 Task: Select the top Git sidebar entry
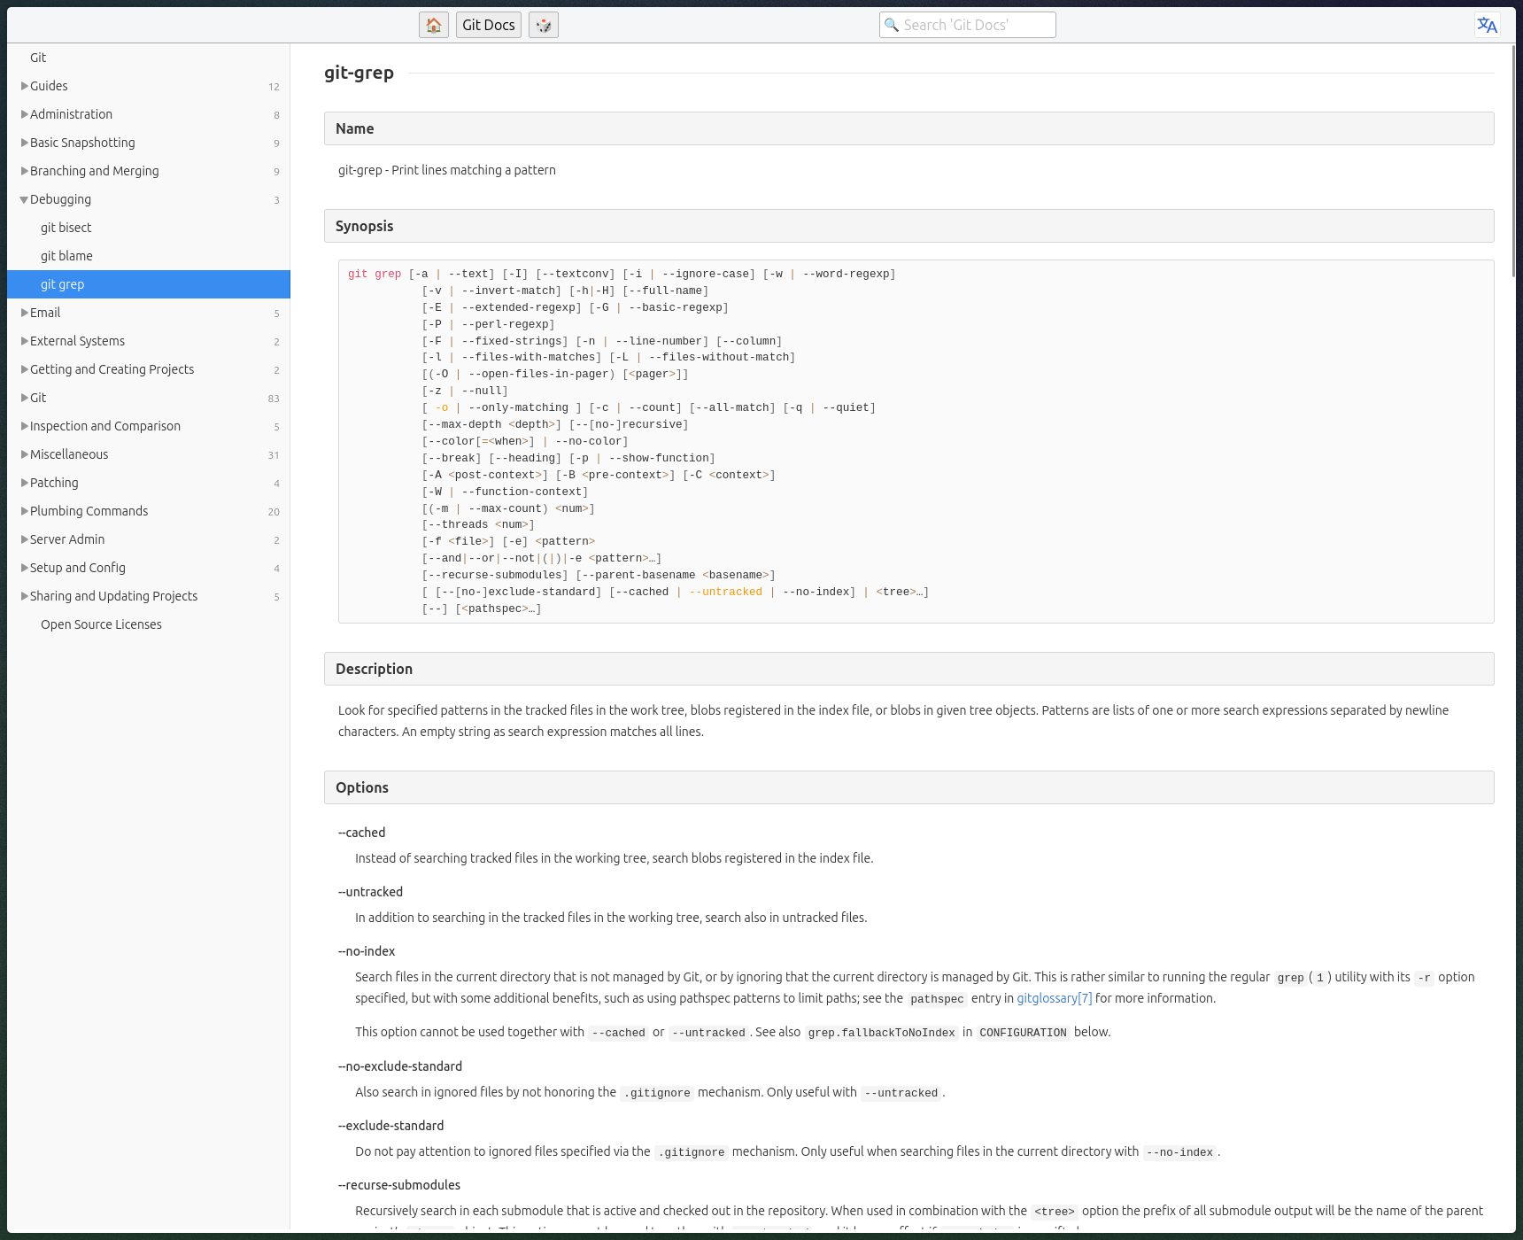tap(149, 58)
